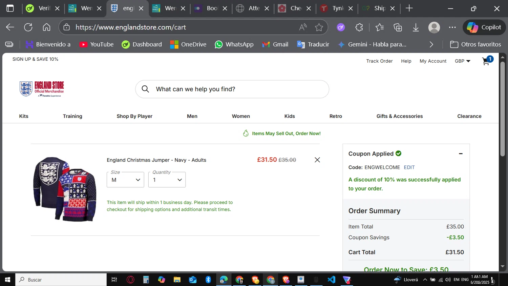Click the browser back arrow
Screen dimensions: 508x286
[x=10, y=27]
